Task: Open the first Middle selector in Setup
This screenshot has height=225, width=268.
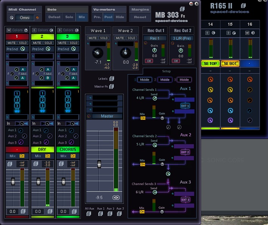Action: [x=146, y=80]
